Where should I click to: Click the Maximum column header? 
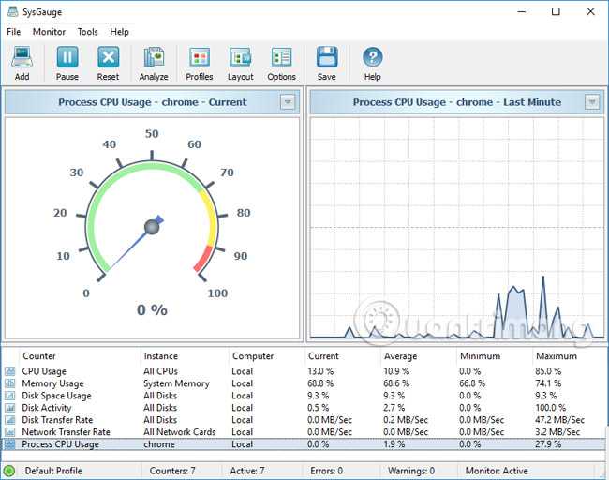tap(556, 356)
